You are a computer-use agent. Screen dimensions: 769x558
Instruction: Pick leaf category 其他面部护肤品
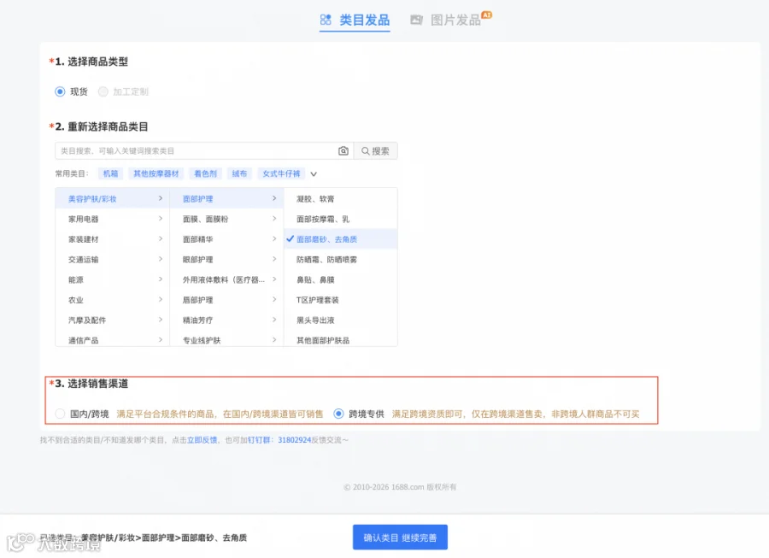click(x=340, y=340)
